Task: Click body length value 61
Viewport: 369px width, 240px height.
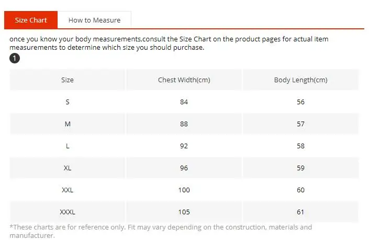Action: pos(300,212)
